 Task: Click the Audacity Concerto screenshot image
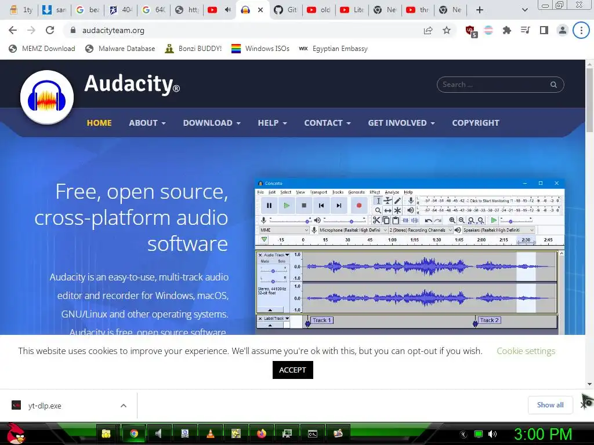pos(410,257)
